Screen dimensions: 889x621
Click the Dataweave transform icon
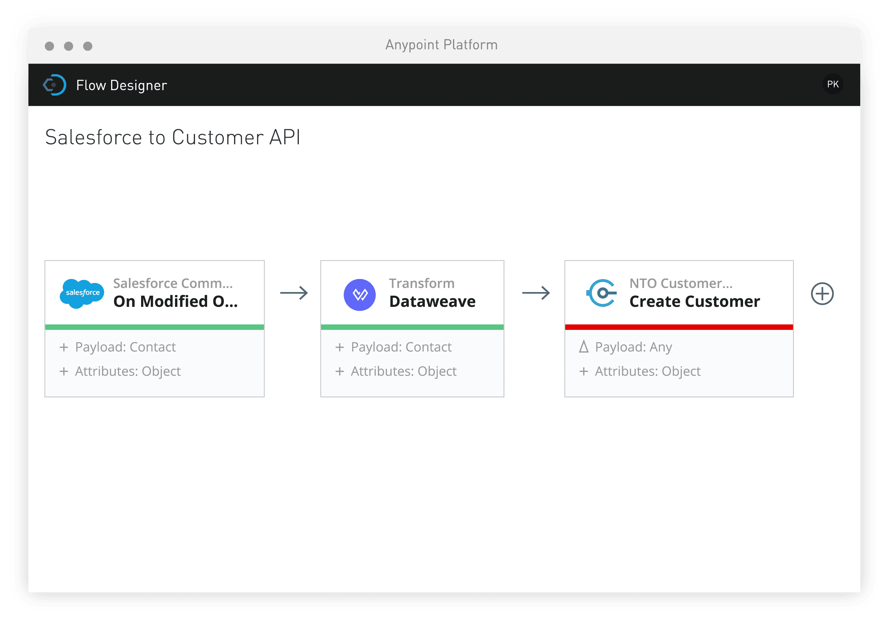pyautogui.click(x=360, y=294)
